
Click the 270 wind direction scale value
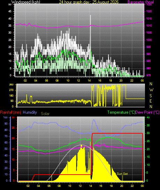coord(11,90)
